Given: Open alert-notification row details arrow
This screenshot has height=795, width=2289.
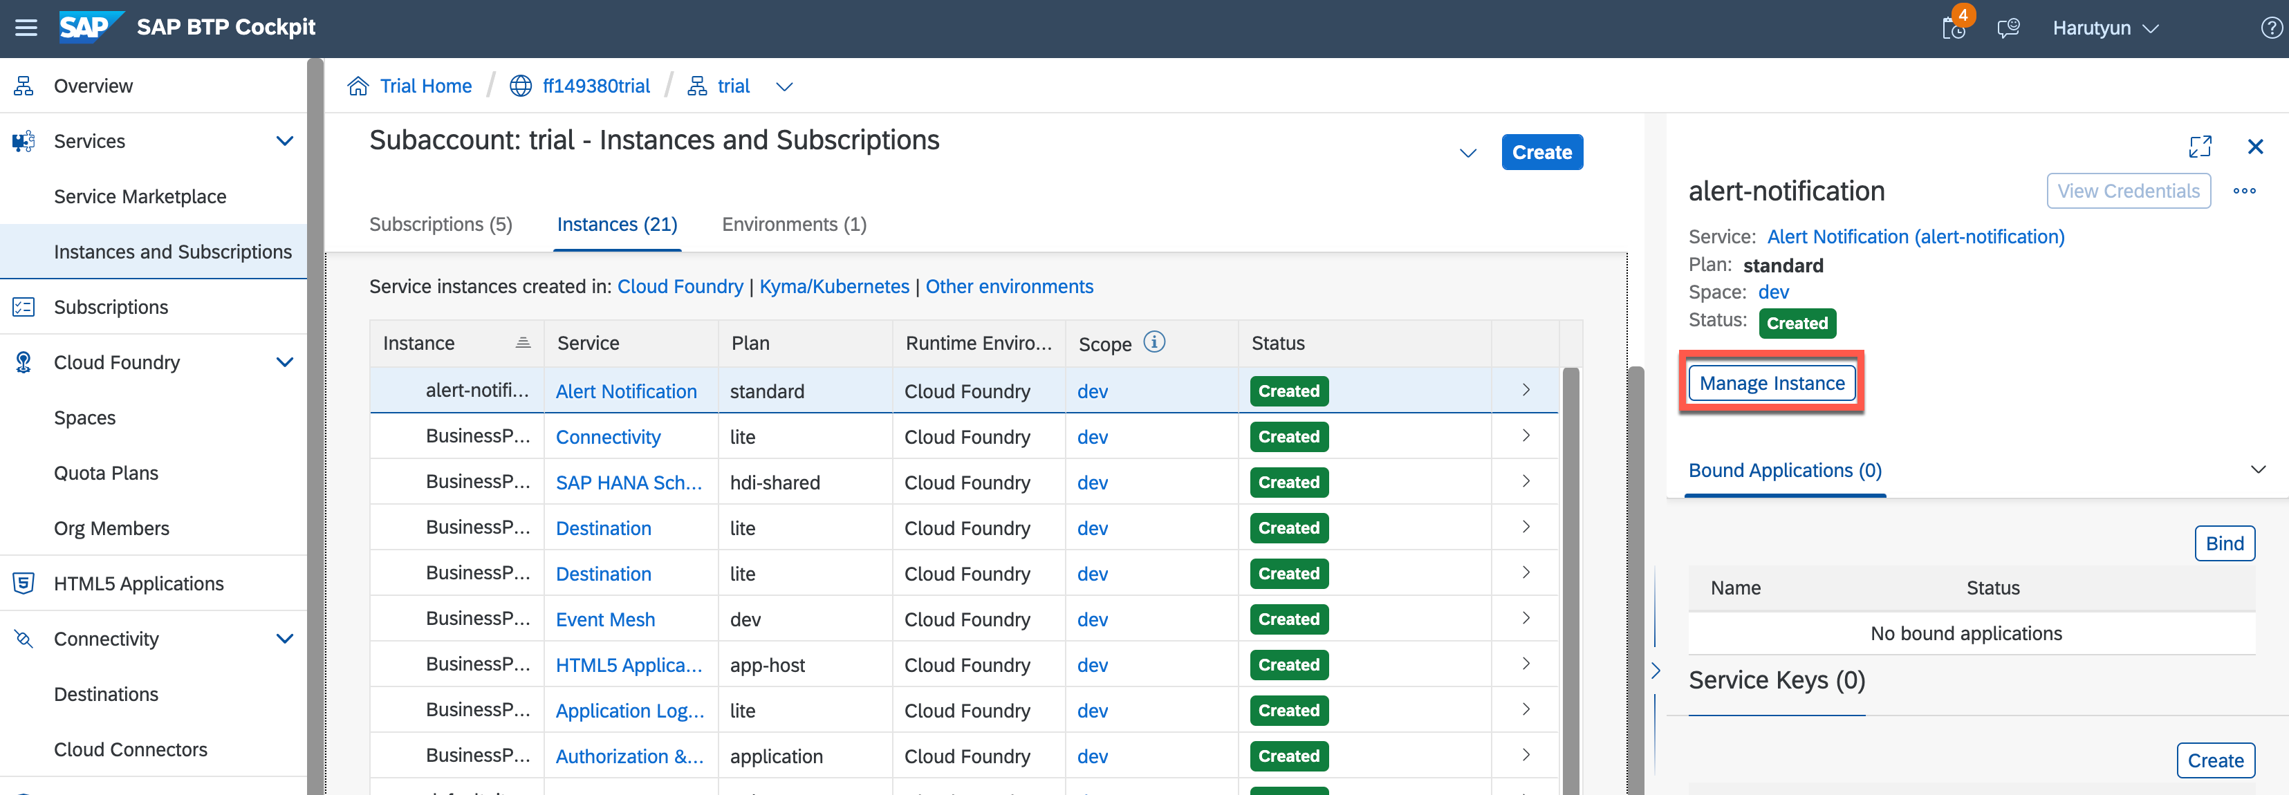Looking at the screenshot, I should click(x=1526, y=390).
